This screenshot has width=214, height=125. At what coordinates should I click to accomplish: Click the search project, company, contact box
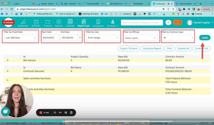pos(142,22)
